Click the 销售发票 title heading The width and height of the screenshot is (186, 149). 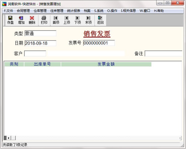pos(97,34)
